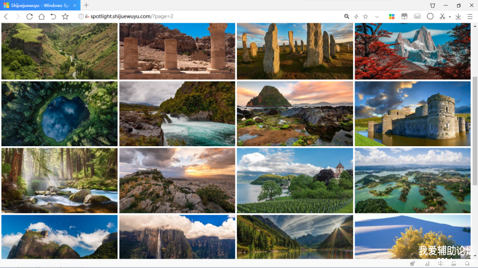Expand the address bar dropdown chevron
This screenshot has height=268, width=478.
tap(376, 16)
